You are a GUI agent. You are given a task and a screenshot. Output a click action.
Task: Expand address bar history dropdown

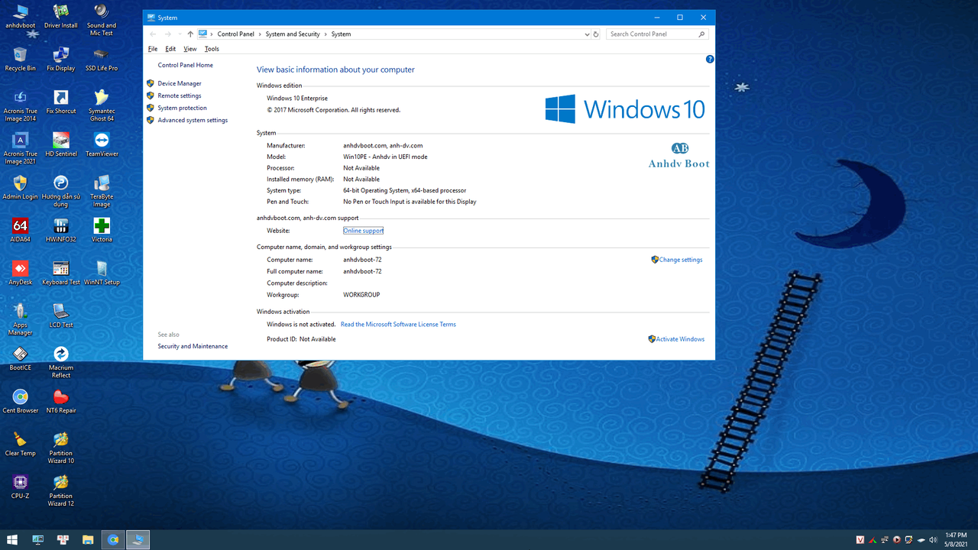coord(587,34)
